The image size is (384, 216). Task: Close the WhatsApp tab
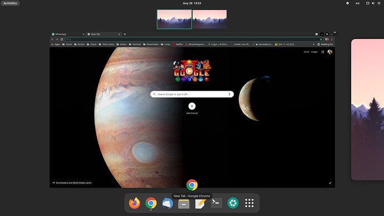point(83,35)
